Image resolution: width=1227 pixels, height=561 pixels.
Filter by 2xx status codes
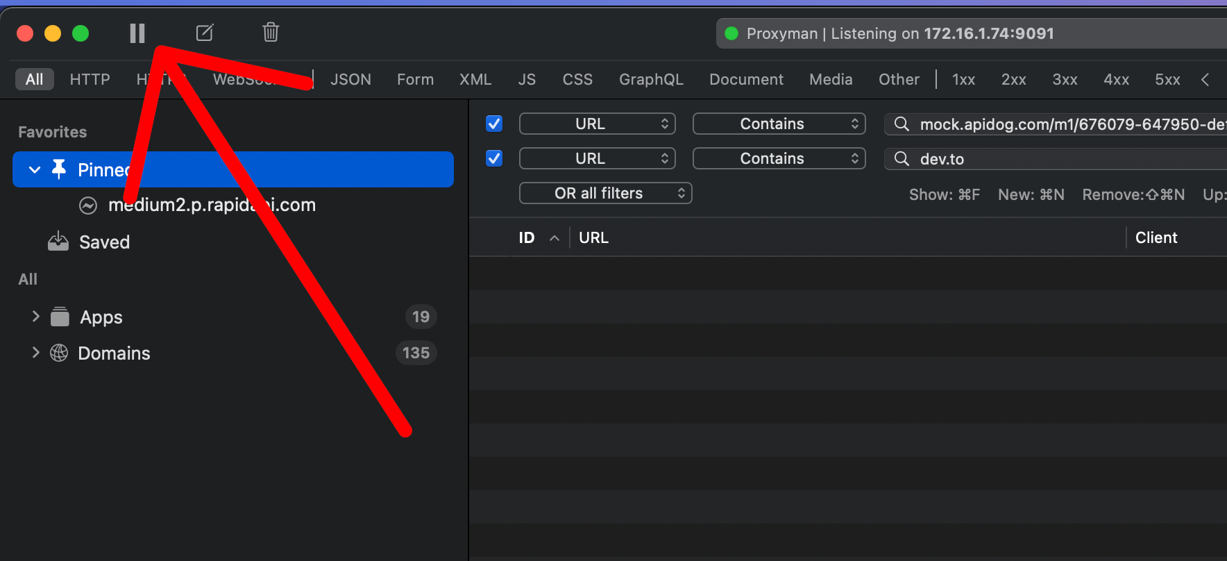coord(1013,79)
